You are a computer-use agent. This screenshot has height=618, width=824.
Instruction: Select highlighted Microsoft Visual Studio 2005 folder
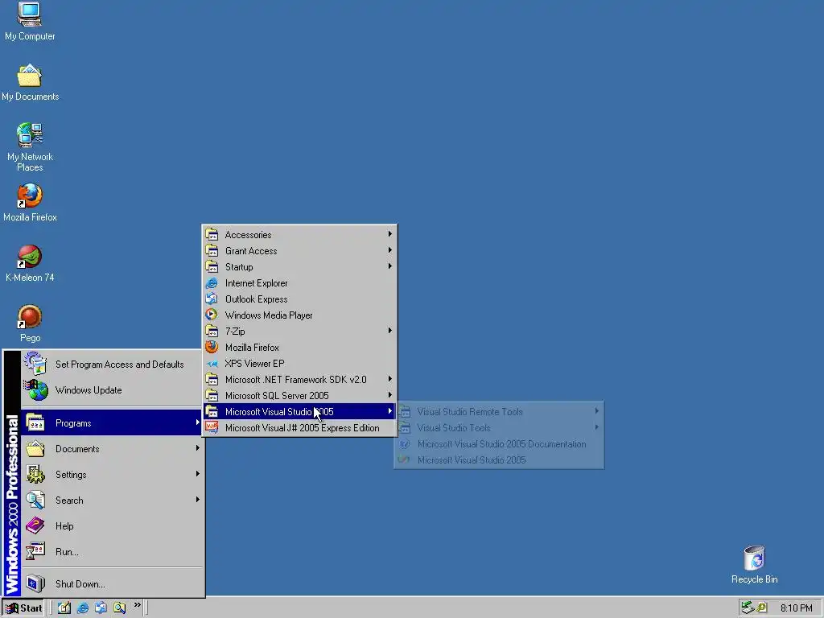(x=299, y=412)
